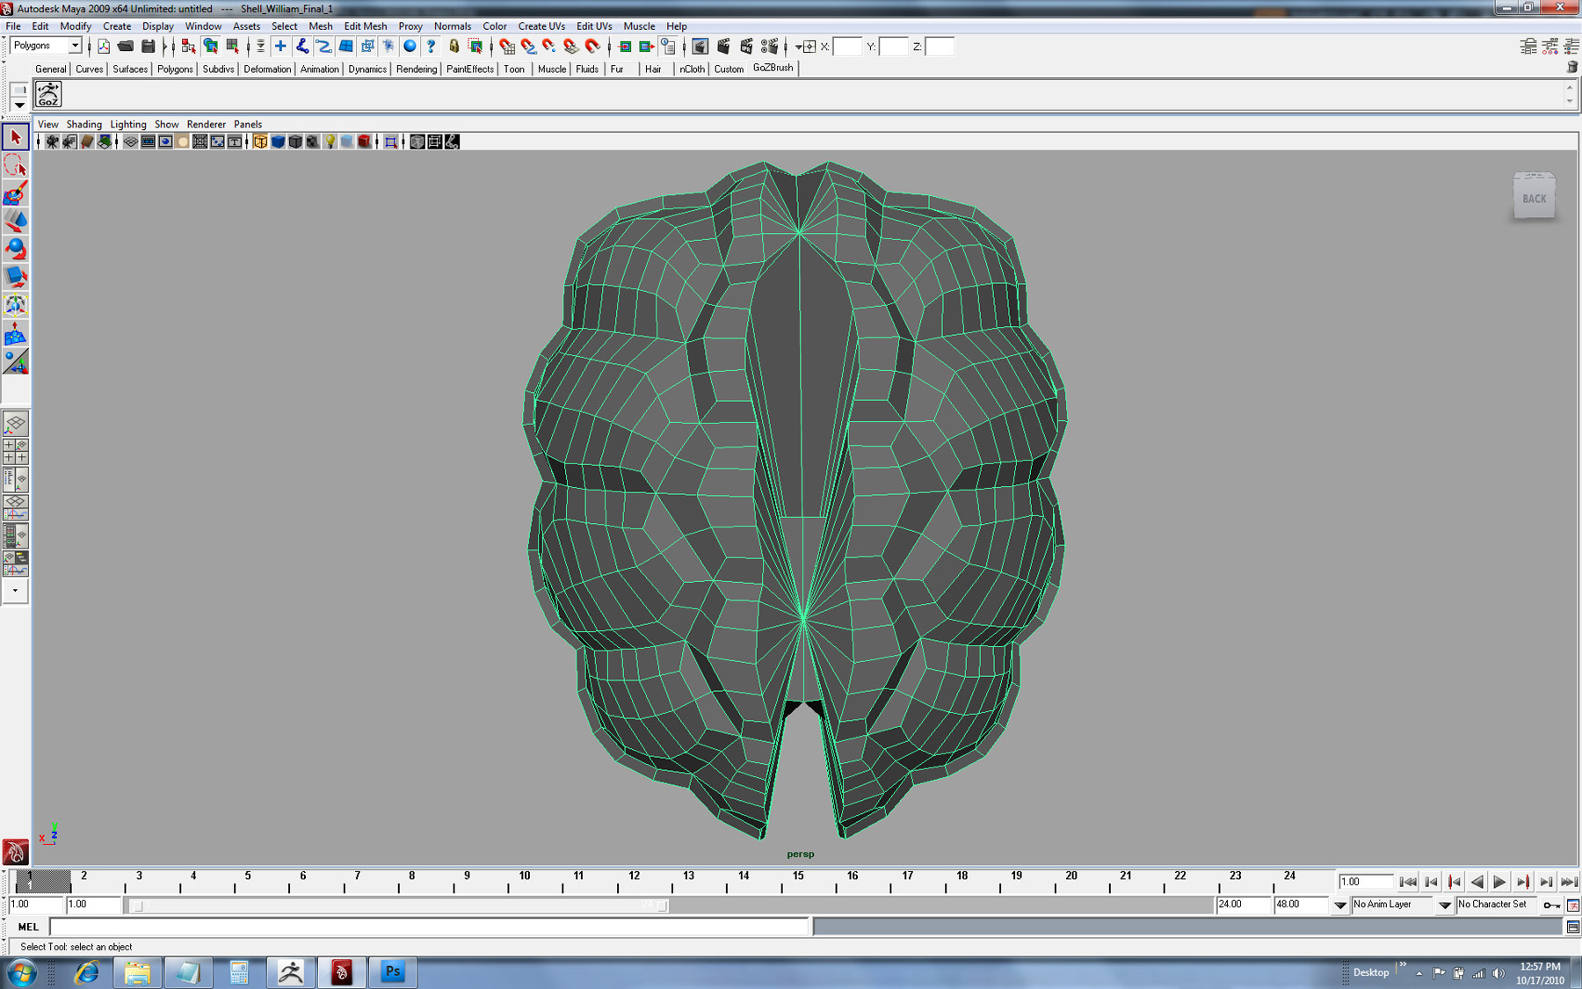Select the Lasso selection tool
1582x989 pixels.
tap(15, 165)
